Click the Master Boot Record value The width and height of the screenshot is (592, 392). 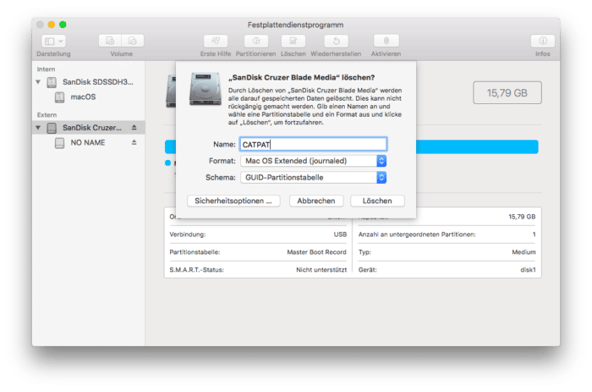pyautogui.click(x=316, y=252)
